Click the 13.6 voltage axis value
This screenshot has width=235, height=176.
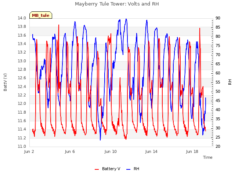coord(22,36)
